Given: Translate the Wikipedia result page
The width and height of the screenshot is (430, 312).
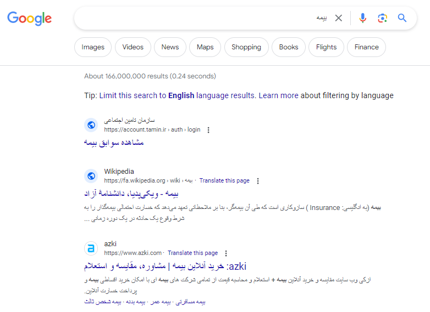Looking at the screenshot, I should coord(224,180).
